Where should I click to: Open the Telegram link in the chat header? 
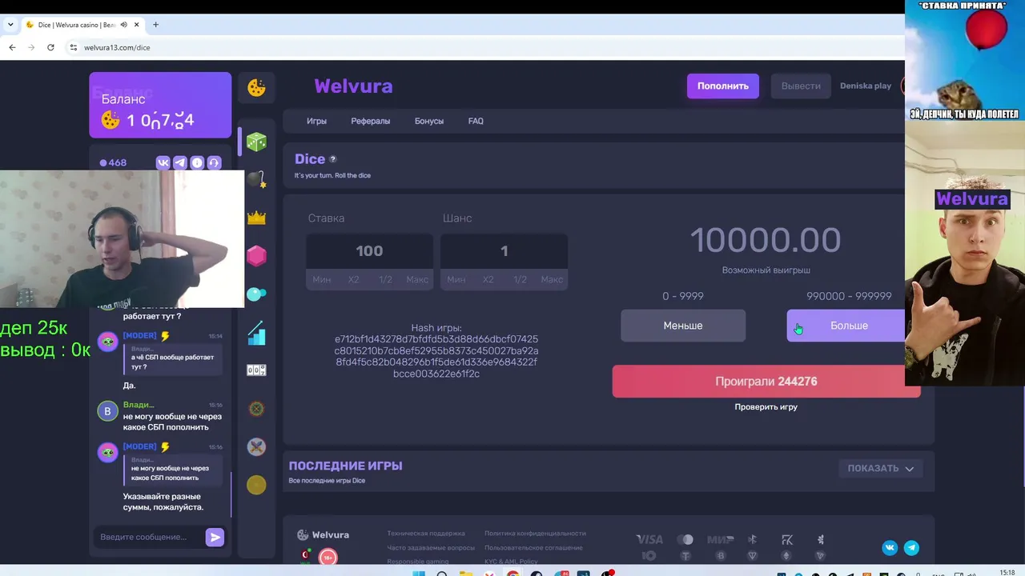tap(180, 162)
